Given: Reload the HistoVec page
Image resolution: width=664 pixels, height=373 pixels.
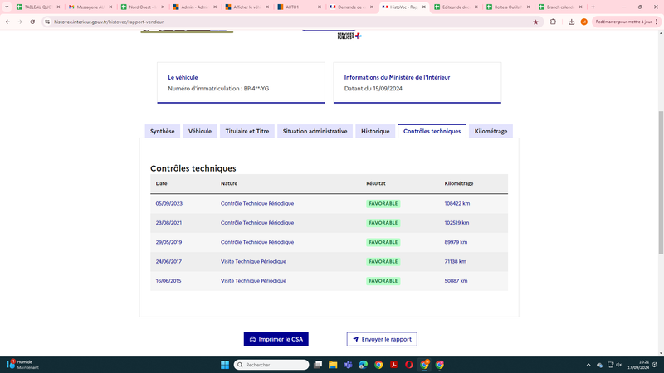Looking at the screenshot, I should click(32, 22).
